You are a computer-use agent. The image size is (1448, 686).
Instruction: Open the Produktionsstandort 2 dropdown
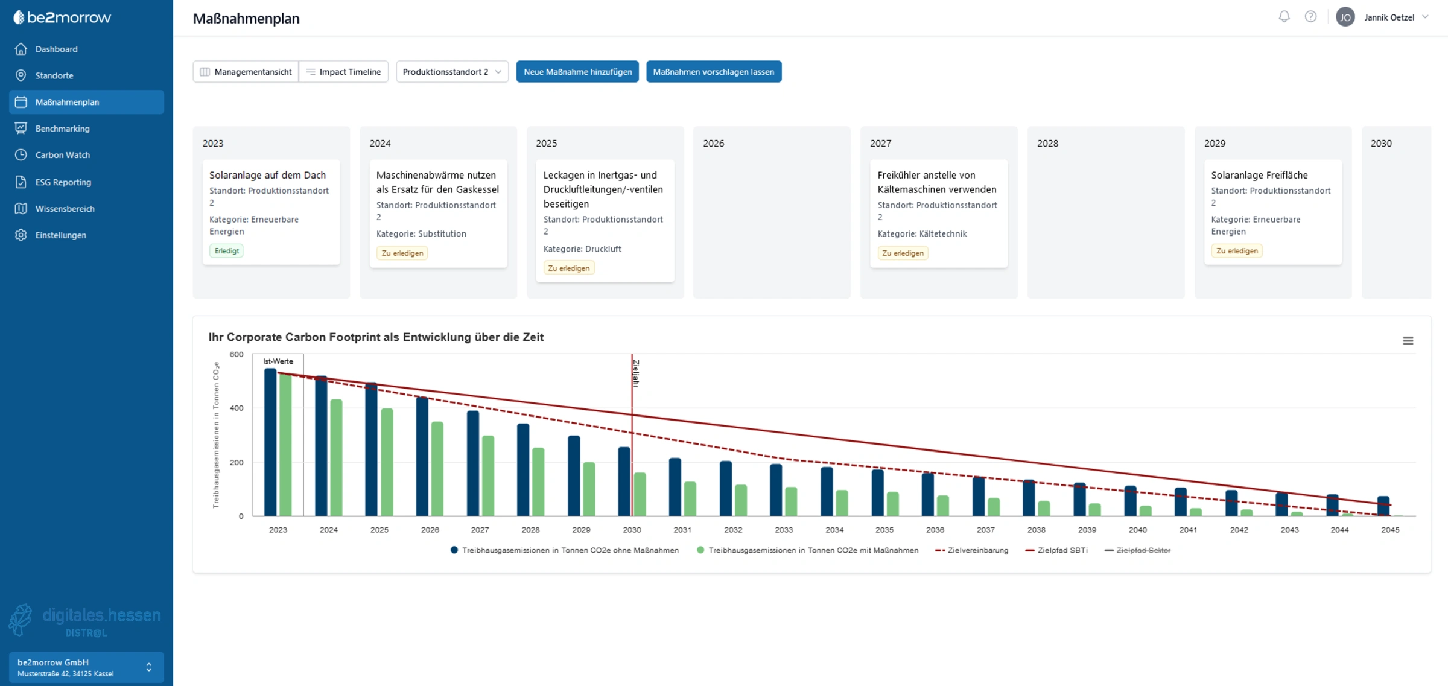coord(452,72)
